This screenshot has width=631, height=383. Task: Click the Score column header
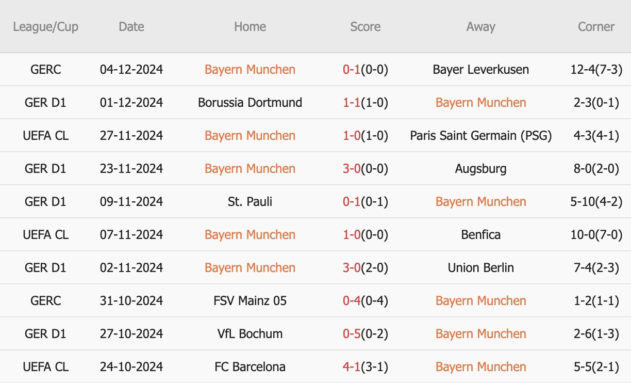coord(366,27)
